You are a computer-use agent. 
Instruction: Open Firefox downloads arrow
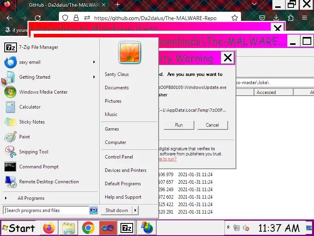point(276,18)
